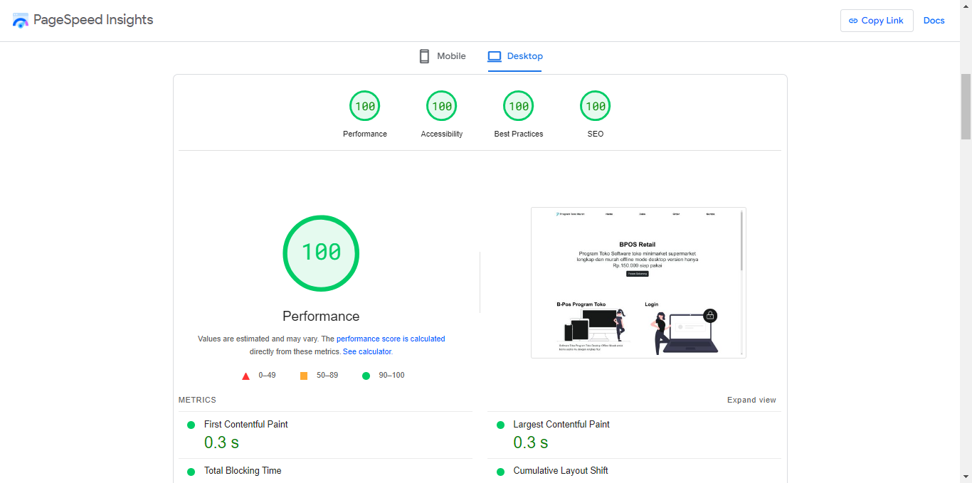This screenshot has width=972, height=483.
Task: Click the desktop monitor icon
Action: click(x=494, y=55)
